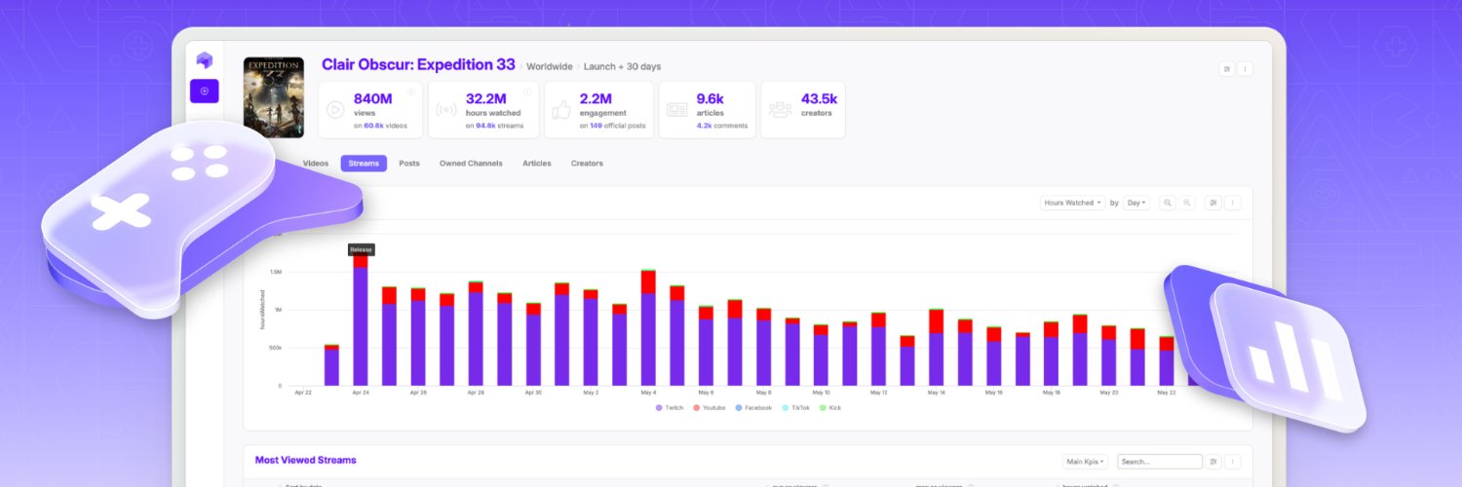Click the info icon on hours watched card
The image size is (1462, 487).
(527, 92)
